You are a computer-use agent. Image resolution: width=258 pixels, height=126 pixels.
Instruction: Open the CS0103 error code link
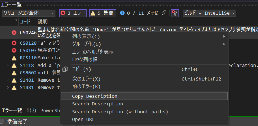click(28, 50)
